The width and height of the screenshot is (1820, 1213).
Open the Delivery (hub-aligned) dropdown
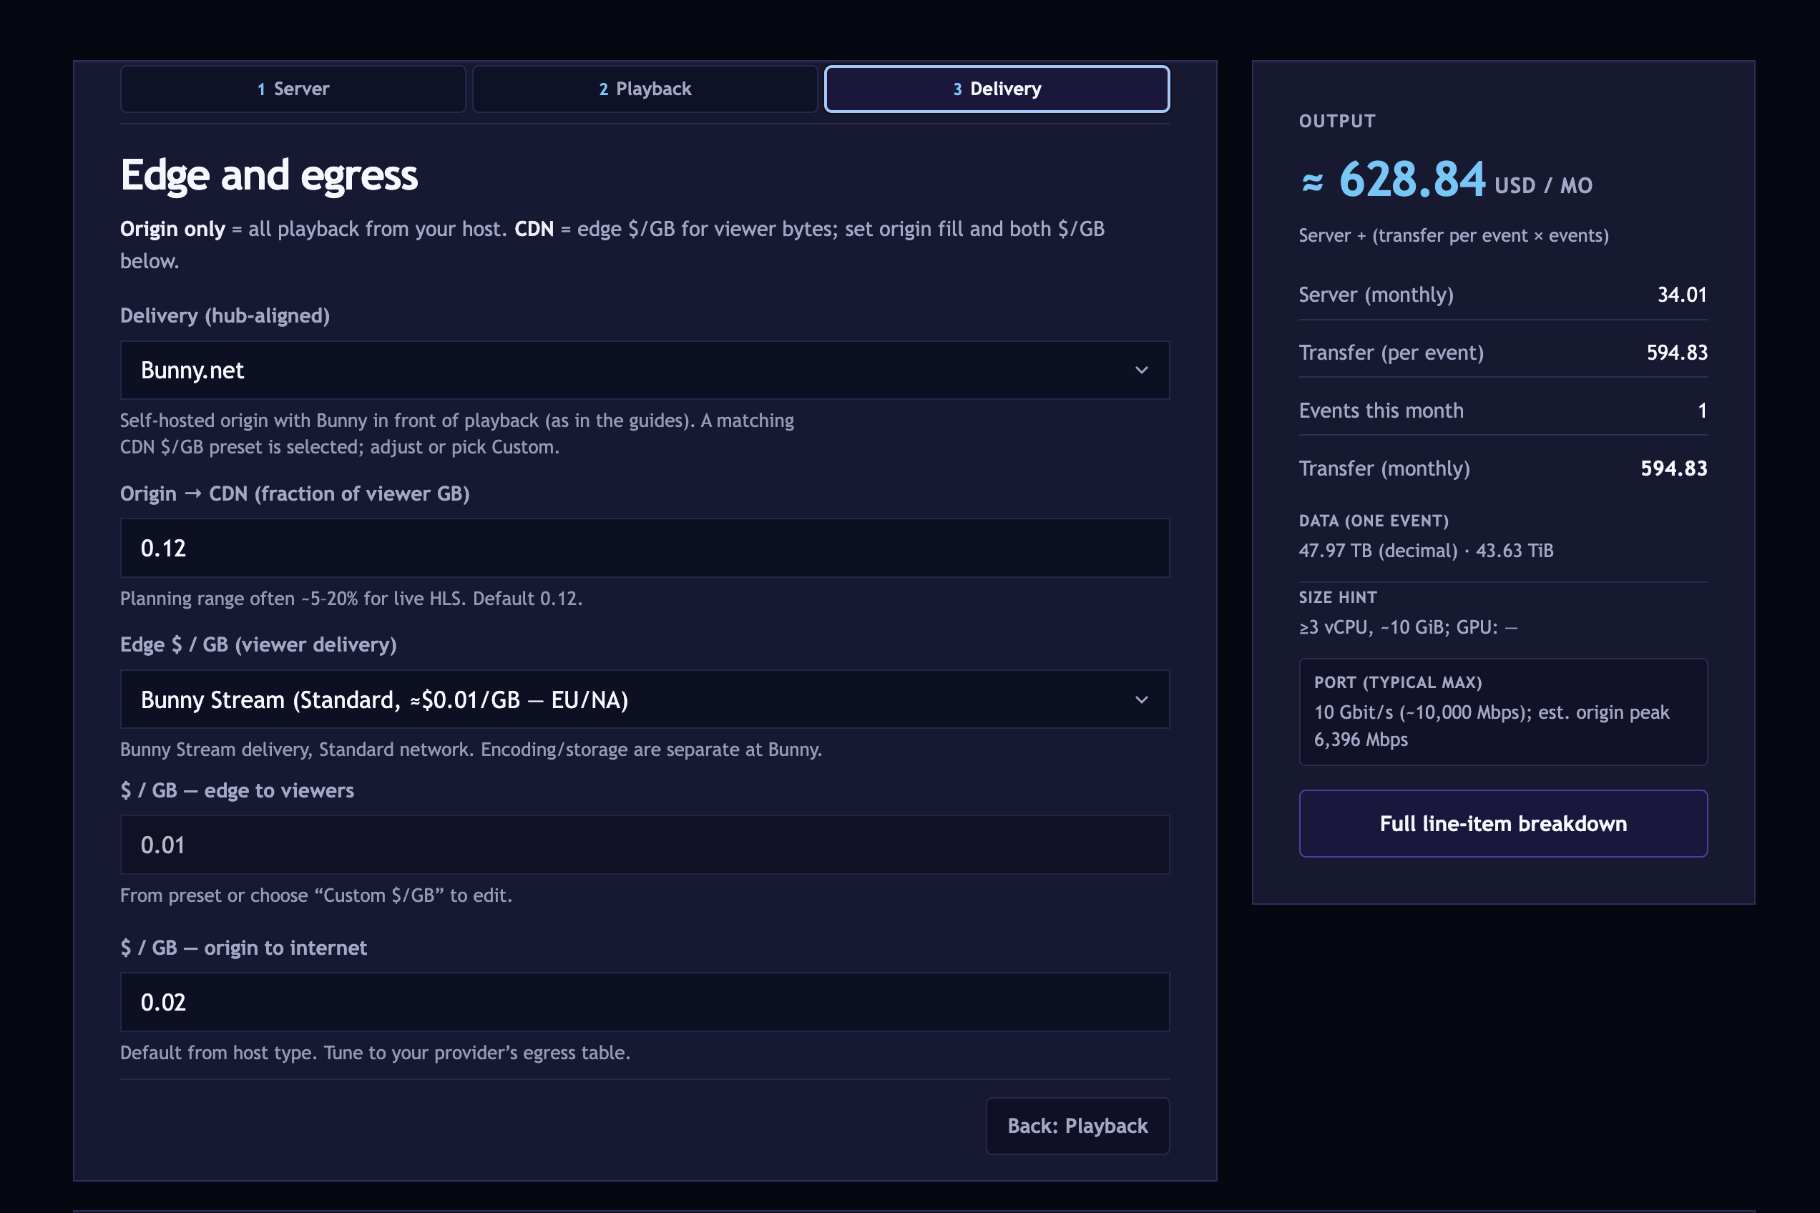coord(644,370)
